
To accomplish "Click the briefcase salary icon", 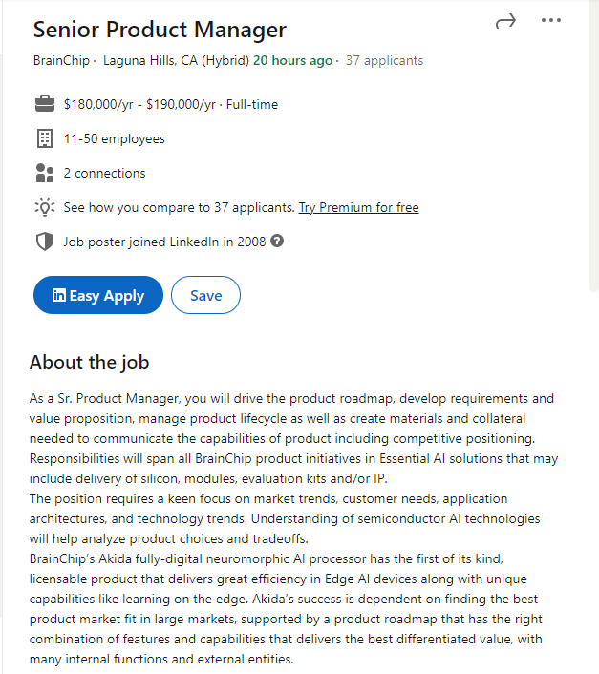I will pos(45,104).
